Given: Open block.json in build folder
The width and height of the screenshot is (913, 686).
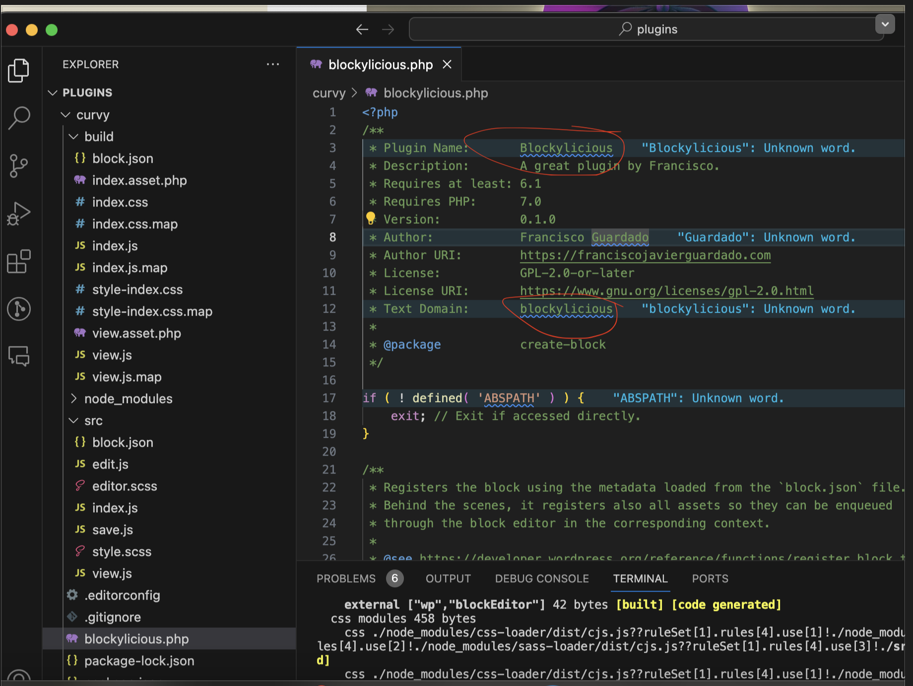Looking at the screenshot, I should pyautogui.click(x=123, y=158).
